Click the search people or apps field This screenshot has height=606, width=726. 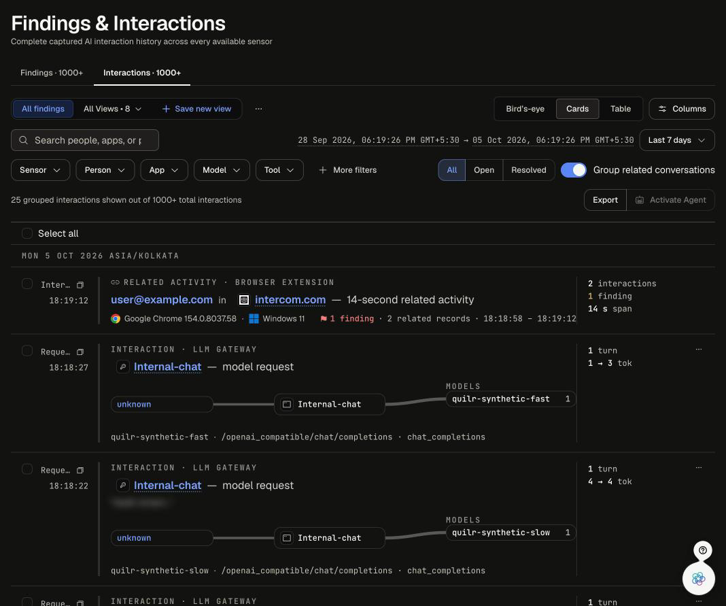click(x=85, y=140)
